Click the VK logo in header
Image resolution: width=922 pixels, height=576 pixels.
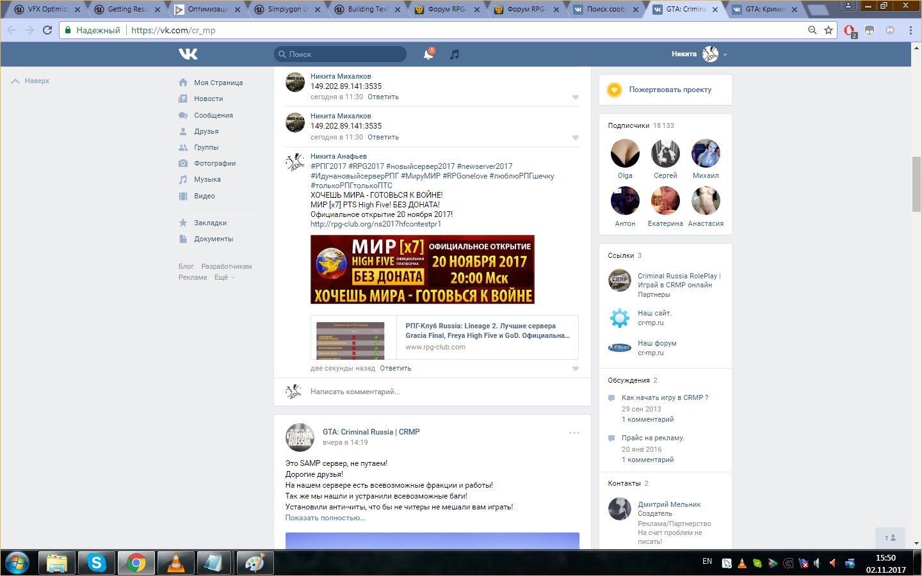[188, 54]
